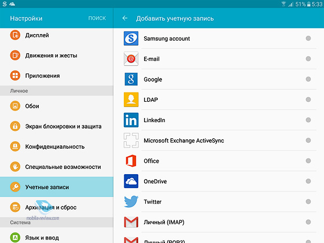
Task: Open the Учетные записи entry
Action: click(57, 187)
